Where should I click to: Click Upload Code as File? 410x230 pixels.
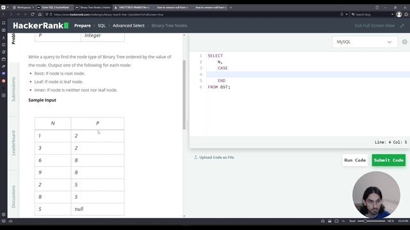(x=214, y=157)
